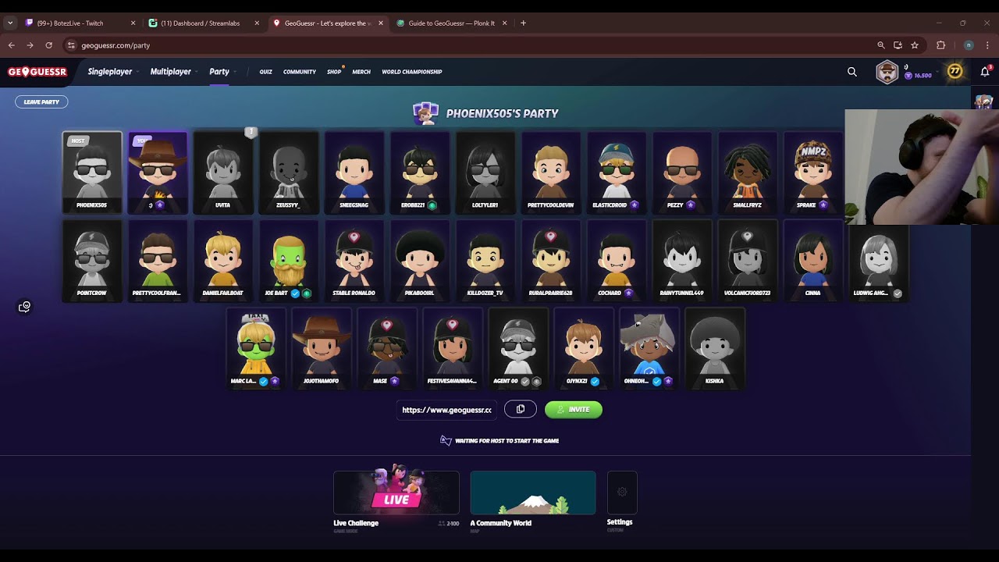The image size is (999, 562).
Task: Click the party invite URL field
Action: pos(446,409)
